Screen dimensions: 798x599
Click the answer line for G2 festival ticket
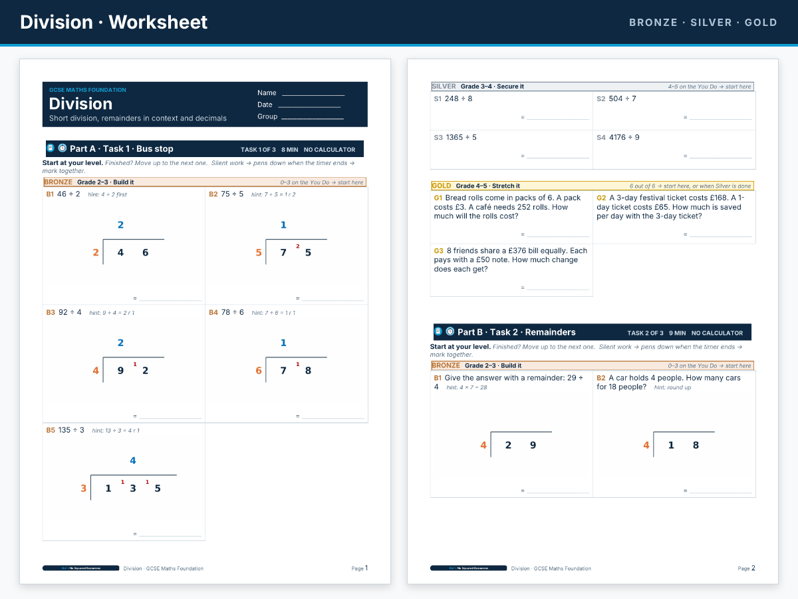(x=721, y=236)
